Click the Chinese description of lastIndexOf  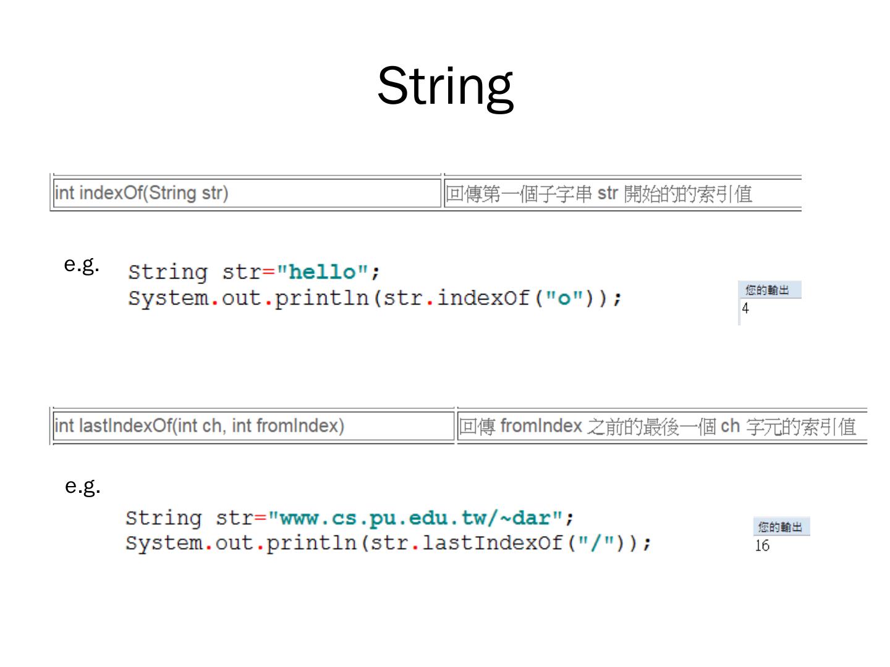coord(657,427)
